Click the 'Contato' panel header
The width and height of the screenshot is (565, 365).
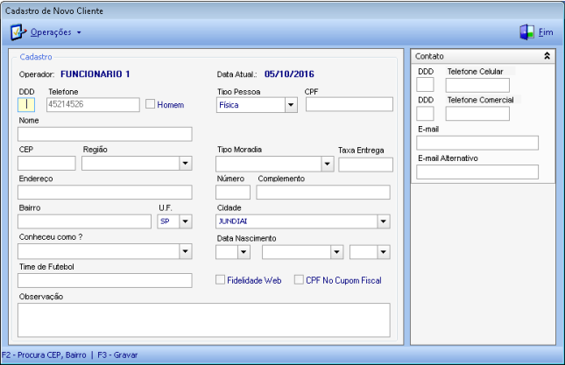(483, 56)
